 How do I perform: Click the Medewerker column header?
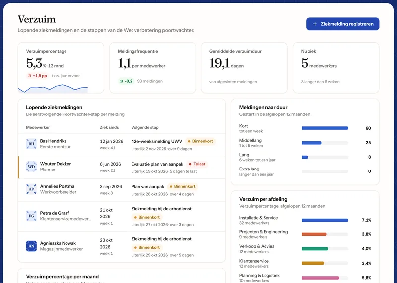tap(38, 127)
